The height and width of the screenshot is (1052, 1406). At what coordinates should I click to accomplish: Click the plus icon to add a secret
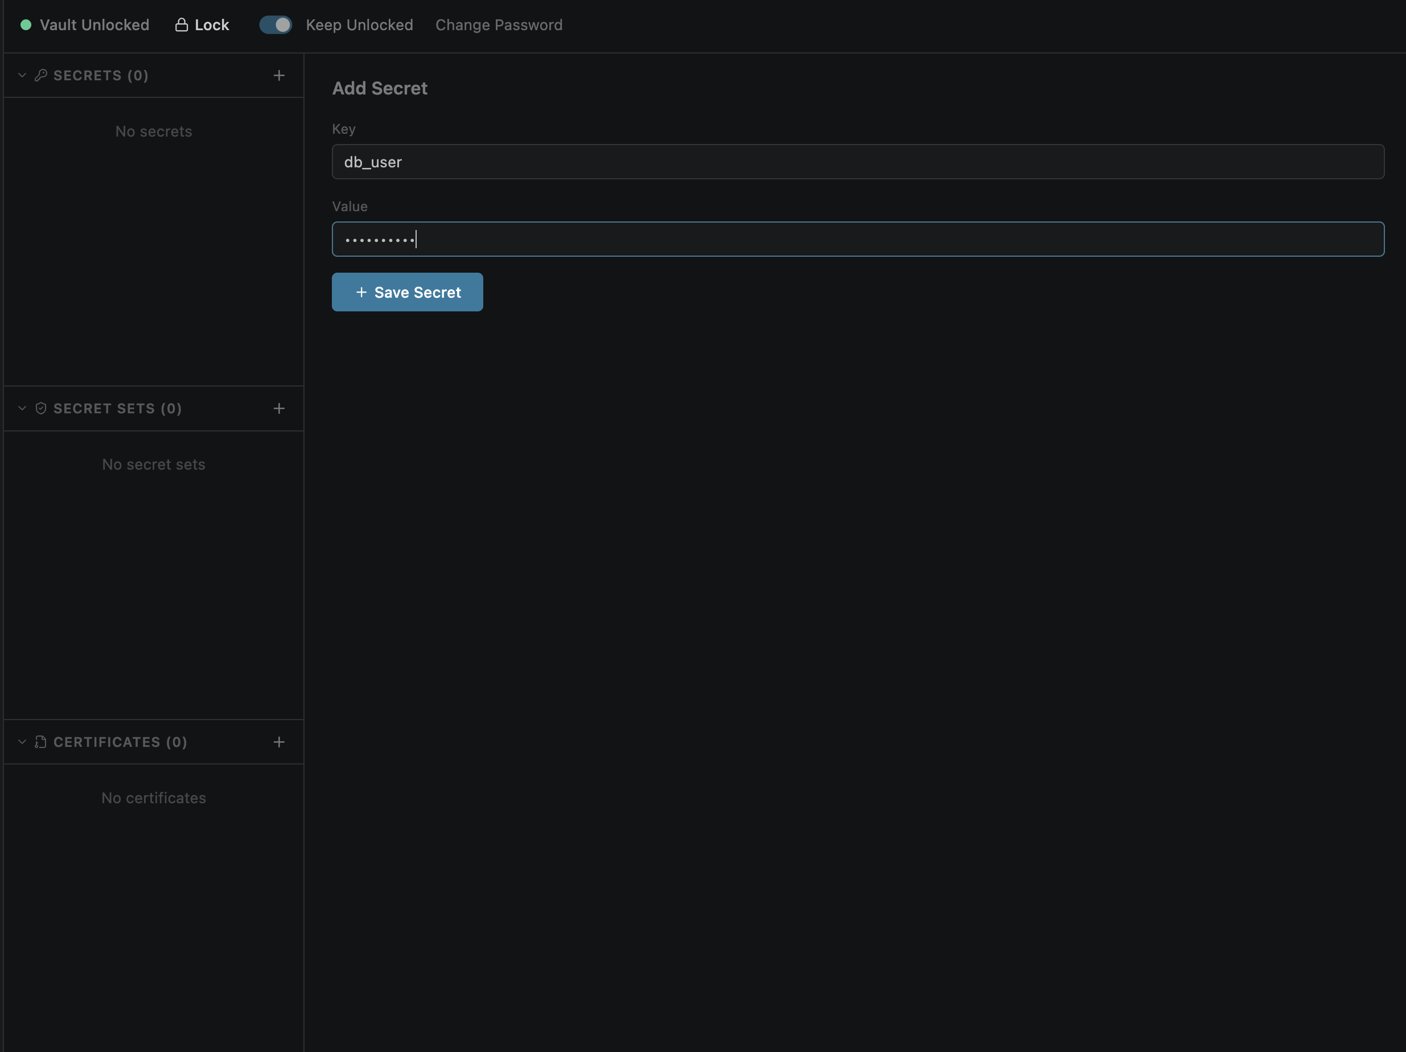278,75
